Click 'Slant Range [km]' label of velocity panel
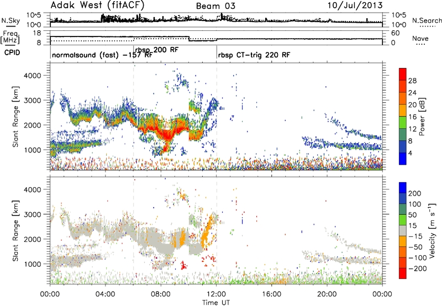Viewport: 442px width, 306px height. [x=15, y=231]
